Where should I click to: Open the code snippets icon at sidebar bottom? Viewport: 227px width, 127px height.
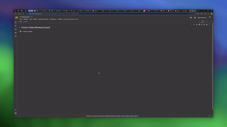click(16, 110)
